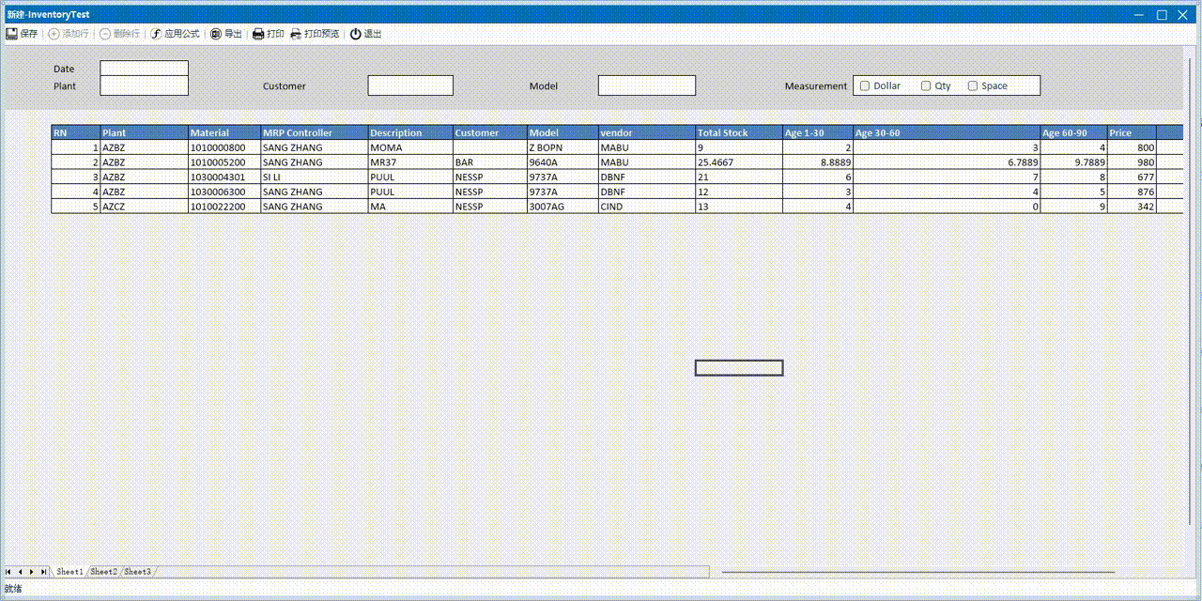
Task: Select the Age 30-60 column header
Action: point(947,132)
